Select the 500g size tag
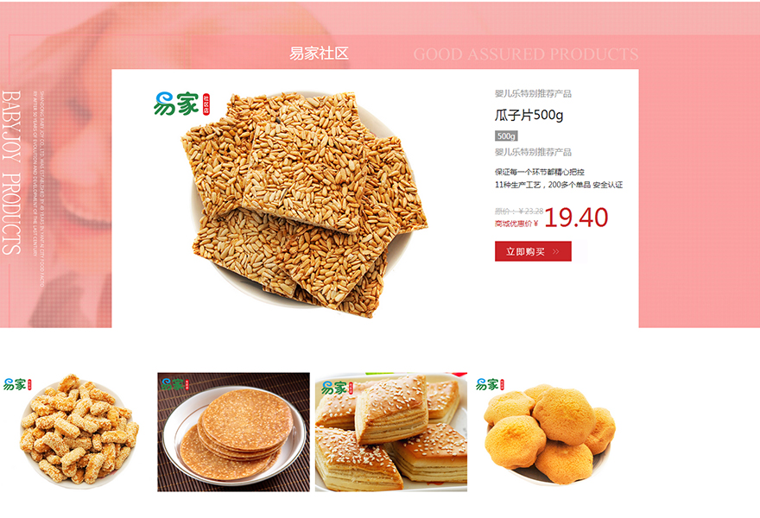 [x=506, y=136]
